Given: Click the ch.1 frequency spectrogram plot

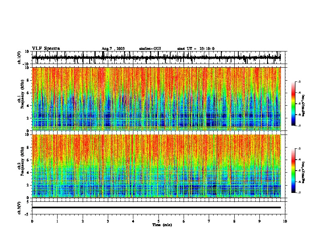Looking at the screenshot, I should coord(156,99).
